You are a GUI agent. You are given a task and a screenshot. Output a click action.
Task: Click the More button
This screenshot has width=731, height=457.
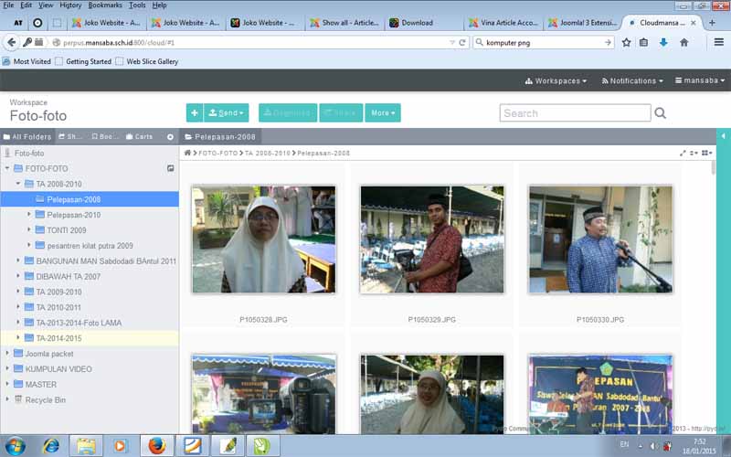382,113
